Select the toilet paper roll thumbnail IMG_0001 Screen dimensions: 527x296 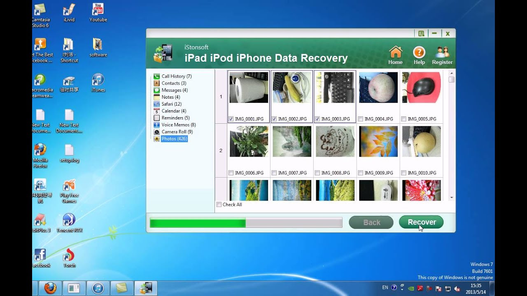(249, 88)
